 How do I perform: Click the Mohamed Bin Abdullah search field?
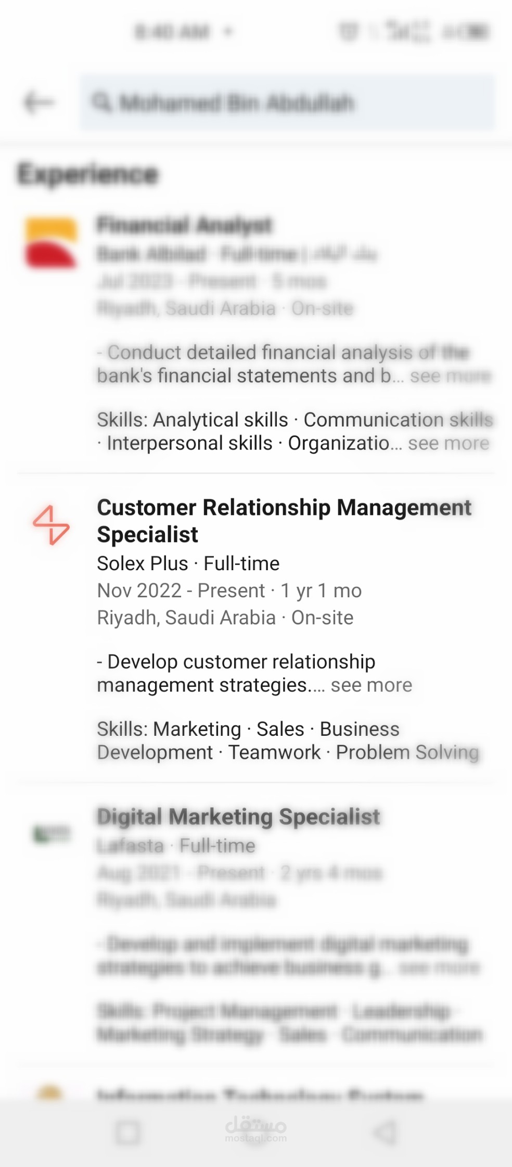coord(287,102)
